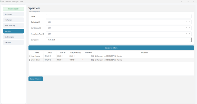Click into the Name input field
This screenshot has width=197, height=104.
(x=119, y=16)
